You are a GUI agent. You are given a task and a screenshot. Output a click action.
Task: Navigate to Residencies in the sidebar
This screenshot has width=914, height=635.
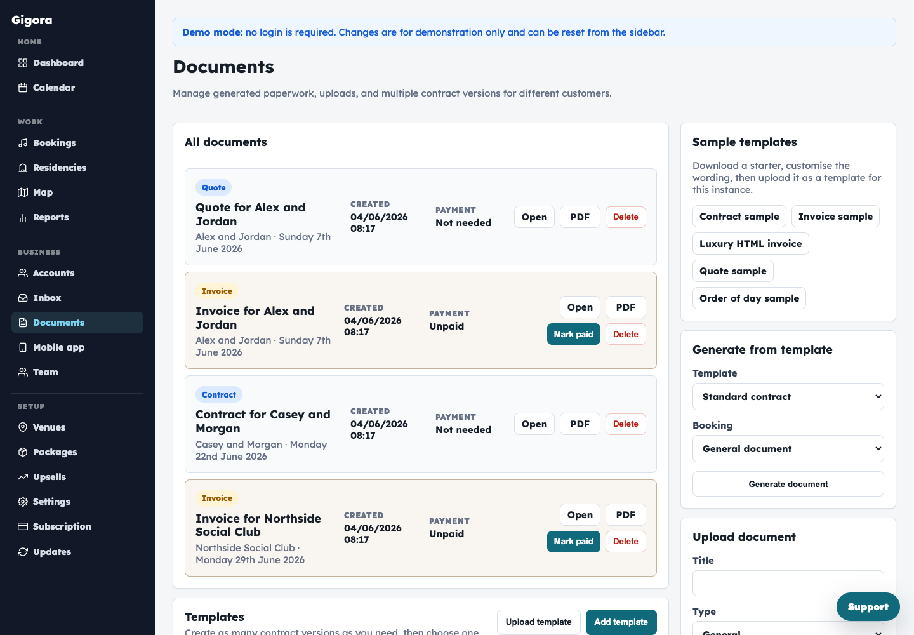click(77, 168)
